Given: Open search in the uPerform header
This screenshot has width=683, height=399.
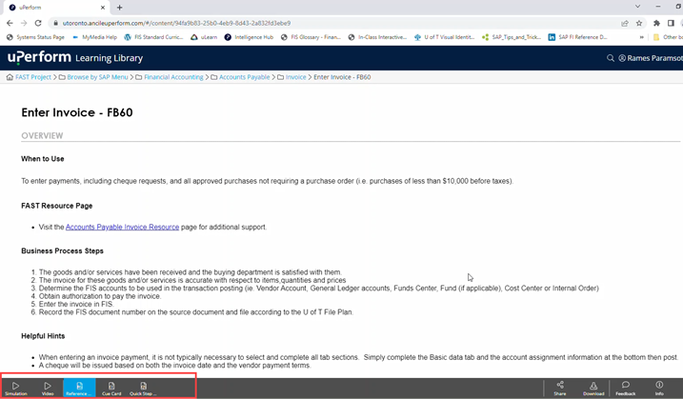Looking at the screenshot, I should click(x=611, y=58).
